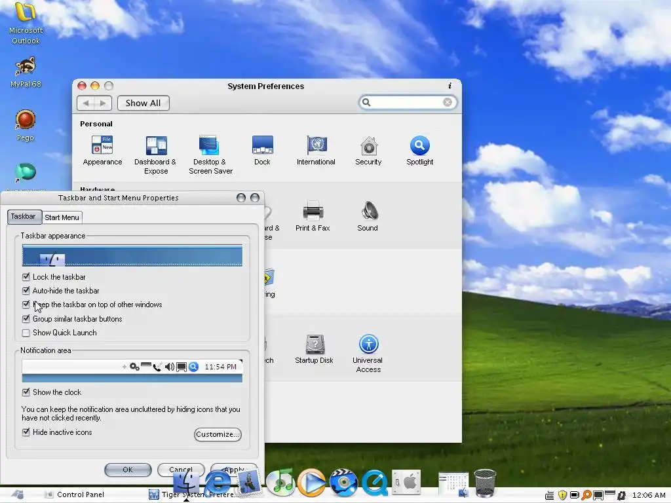Image resolution: width=671 pixels, height=503 pixels.
Task: Click Show All in System Preferences
Action: coord(143,103)
